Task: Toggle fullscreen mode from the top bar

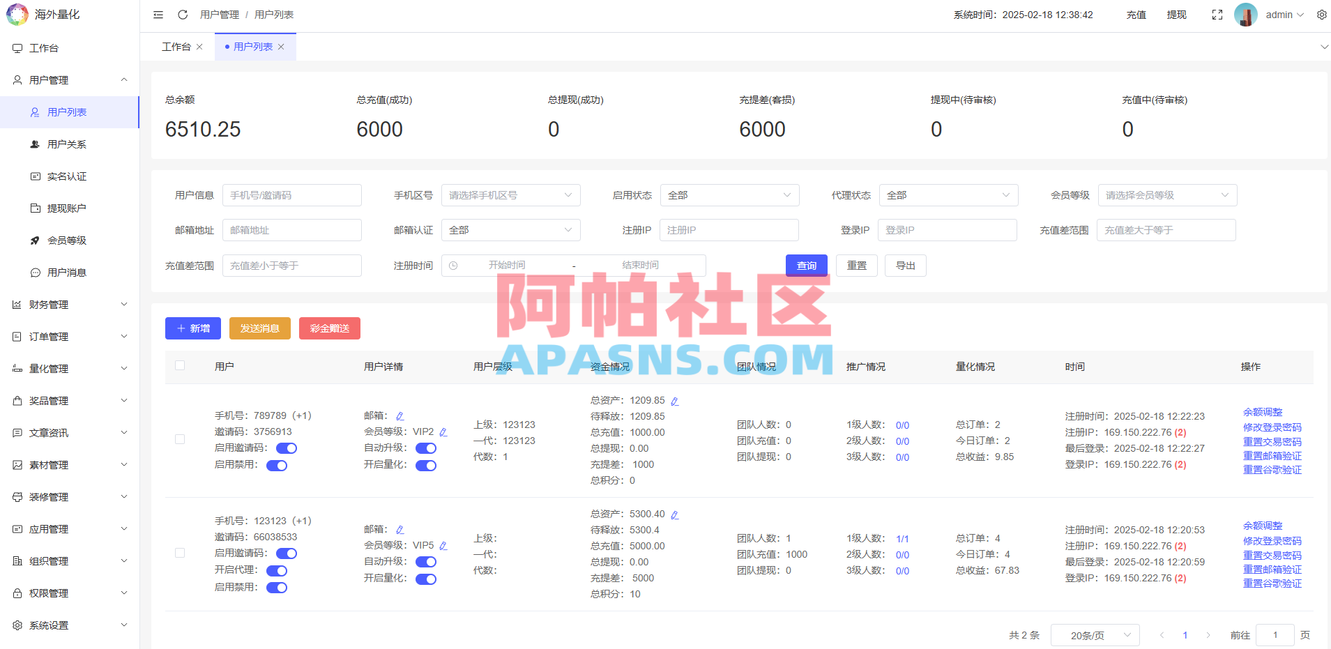Action: pyautogui.click(x=1217, y=14)
